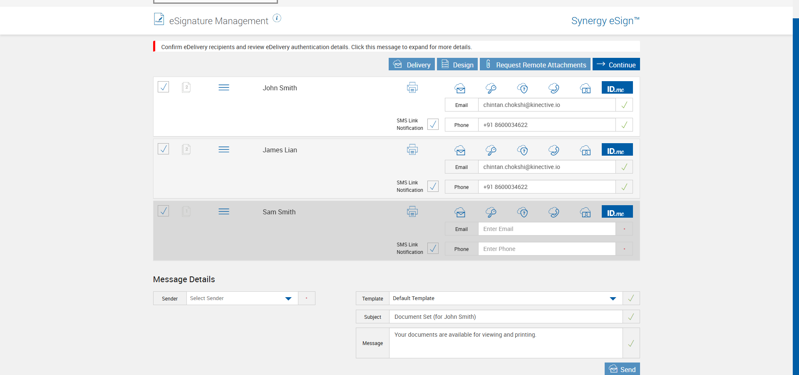Open the Design tab
The width and height of the screenshot is (799, 375).
point(457,65)
